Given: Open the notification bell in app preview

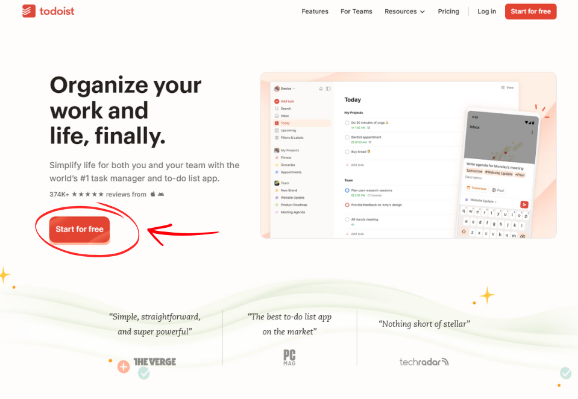Looking at the screenshot, I should (321, 89).
